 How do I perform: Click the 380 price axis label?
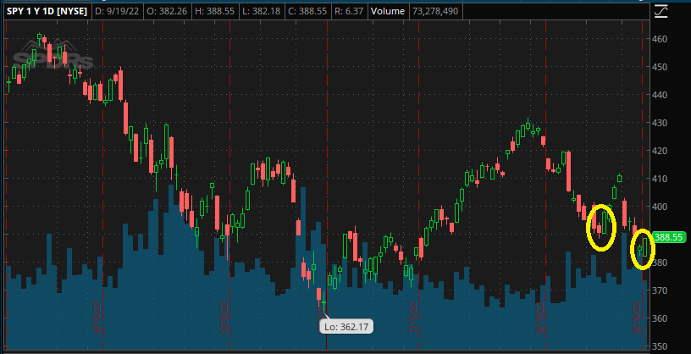661,263
